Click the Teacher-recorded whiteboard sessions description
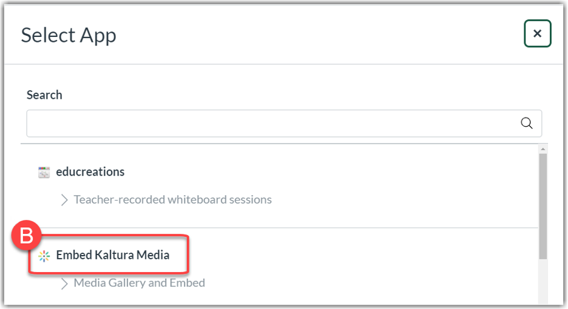The image size is (568, 309). click(172, 199)
